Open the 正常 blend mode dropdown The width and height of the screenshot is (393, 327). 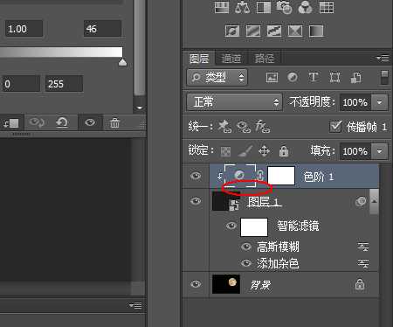coord(234,102)
